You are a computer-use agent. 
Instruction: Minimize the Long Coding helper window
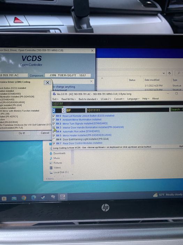point(168,93)
